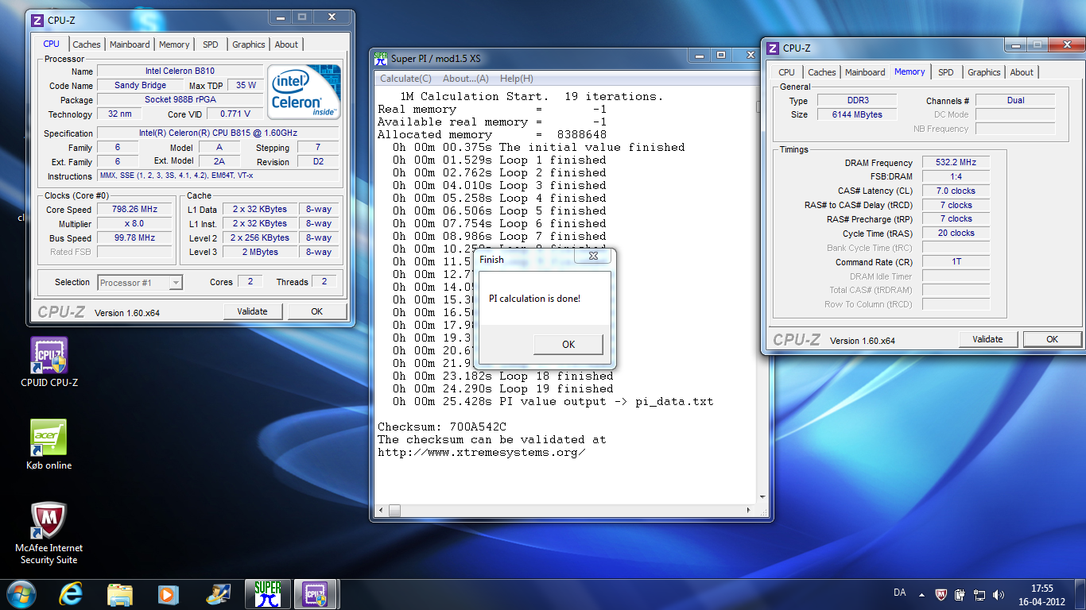Click the memory Size value '6144 MBytes'
The width and height of the screenshot is (1086, 610).
pos(857,114)
